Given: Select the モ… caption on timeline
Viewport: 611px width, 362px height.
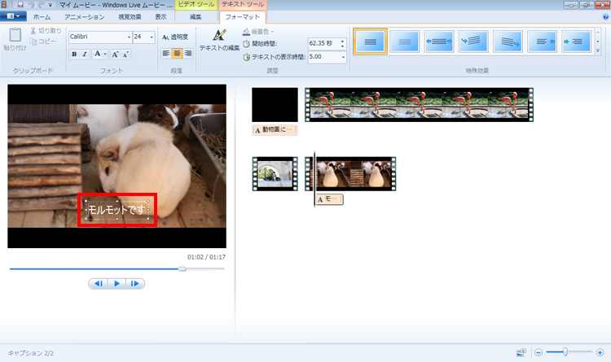Looking at the screenshot, I should pyautogui.click(x=329, y=199).
